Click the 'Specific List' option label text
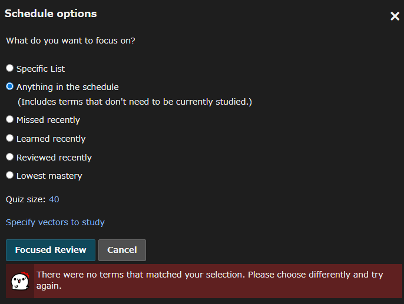The width and height of the screenshot is (404, 304). [41, 69]
